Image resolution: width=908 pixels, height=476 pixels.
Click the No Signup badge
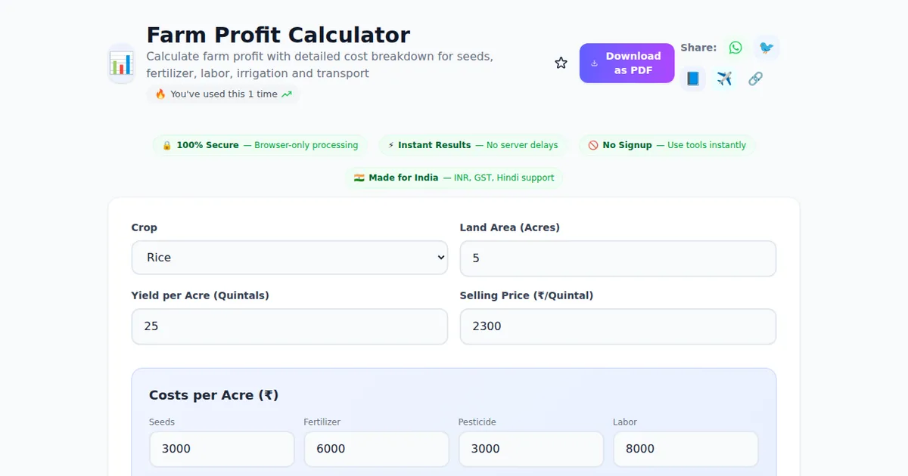(667, 145)
